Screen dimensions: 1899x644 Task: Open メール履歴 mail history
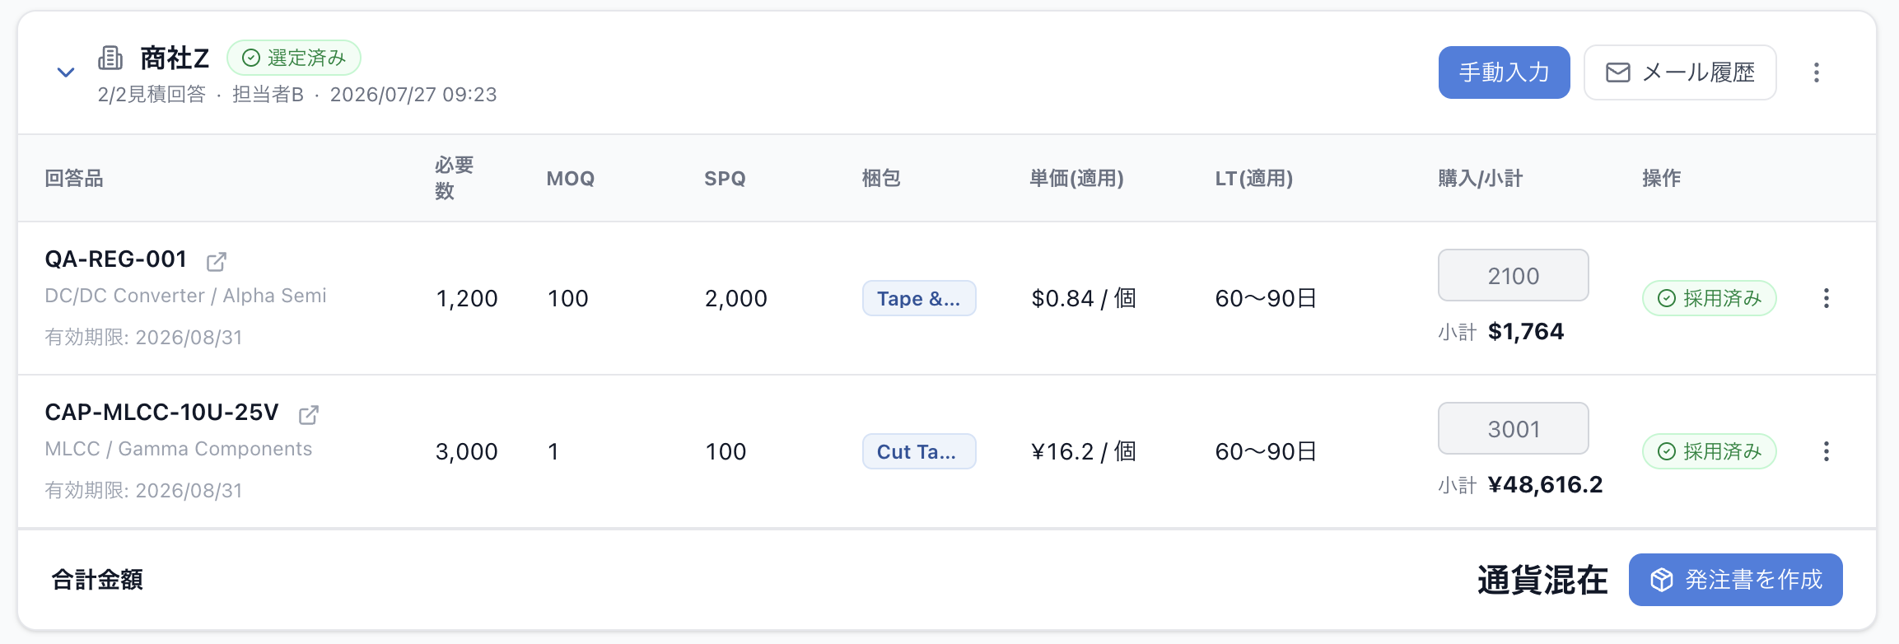(x=1680, y=72)
